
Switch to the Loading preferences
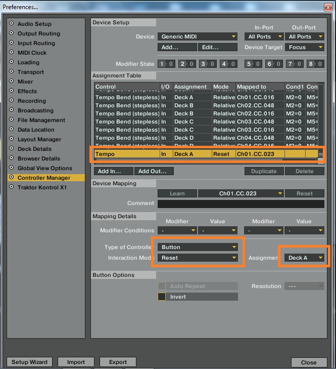point(28,62)
